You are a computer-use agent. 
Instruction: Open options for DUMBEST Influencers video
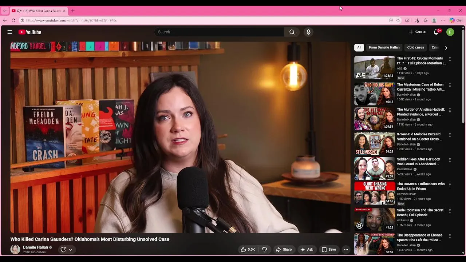coord(450,184)
